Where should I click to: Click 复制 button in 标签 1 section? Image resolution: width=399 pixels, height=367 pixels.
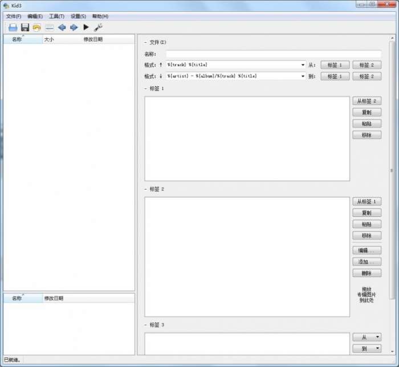pos(367,112)
